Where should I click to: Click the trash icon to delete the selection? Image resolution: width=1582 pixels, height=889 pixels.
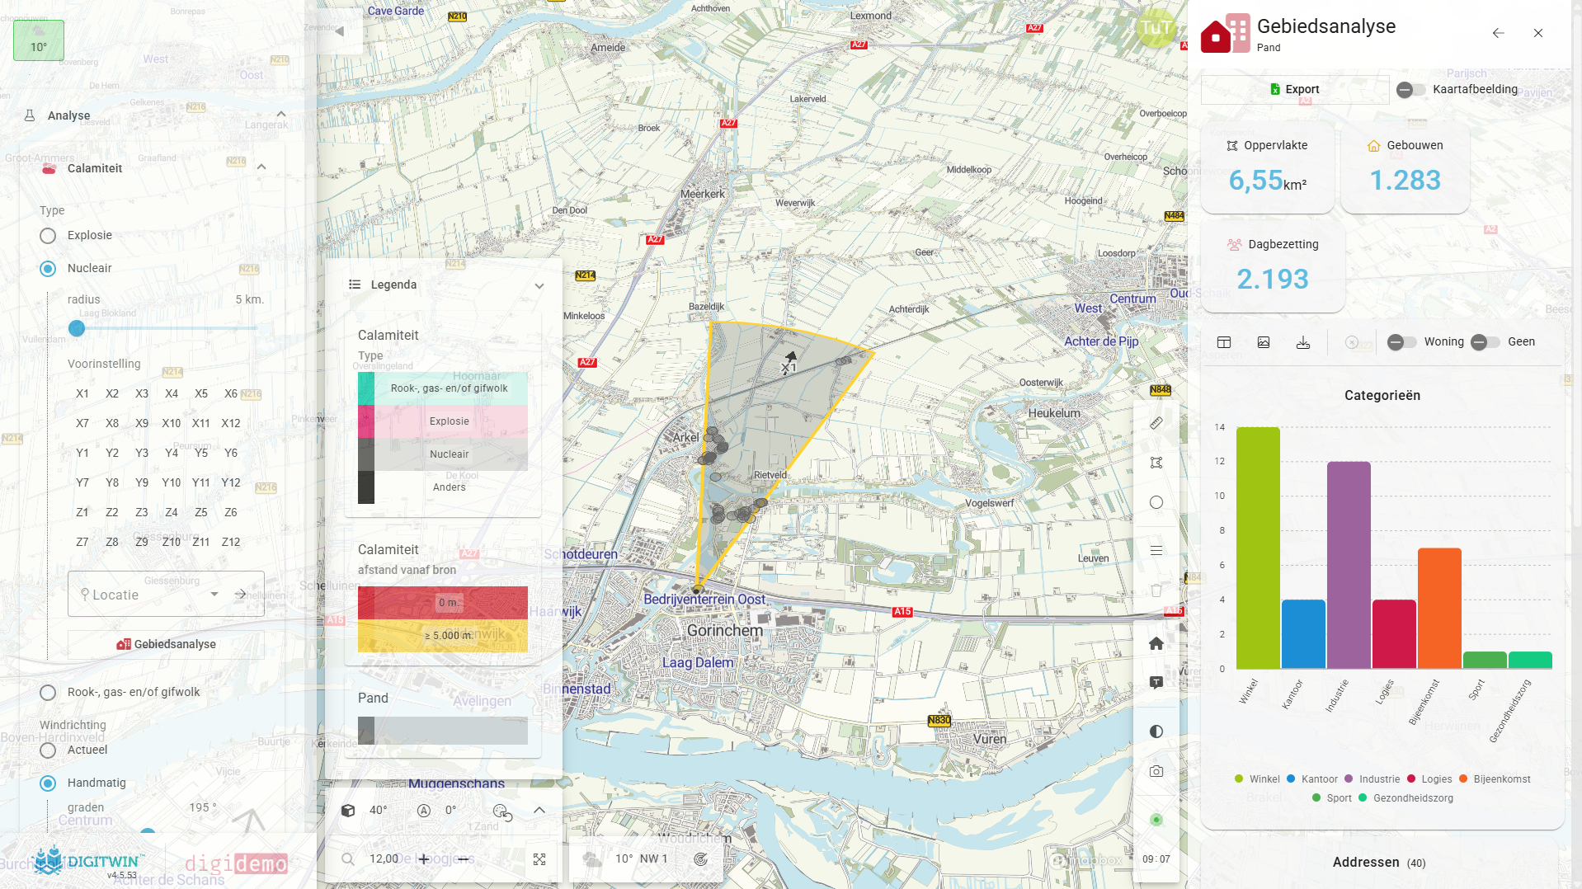click(x=1156, y=590)
